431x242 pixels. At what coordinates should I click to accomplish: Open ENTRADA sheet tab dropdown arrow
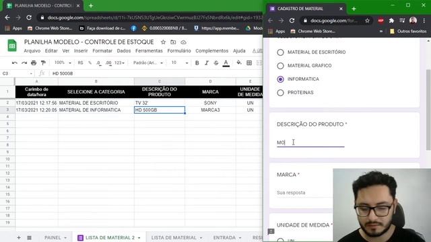[x=240, y=237]
